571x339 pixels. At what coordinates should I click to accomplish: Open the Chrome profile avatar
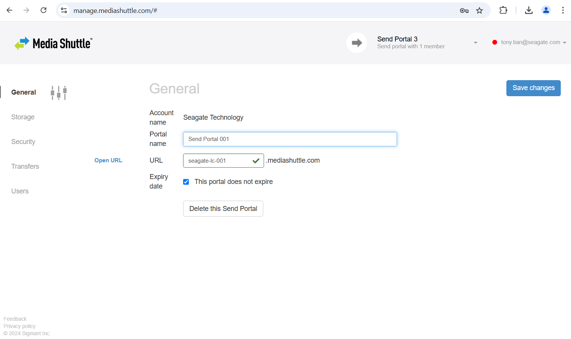[546, 11]
